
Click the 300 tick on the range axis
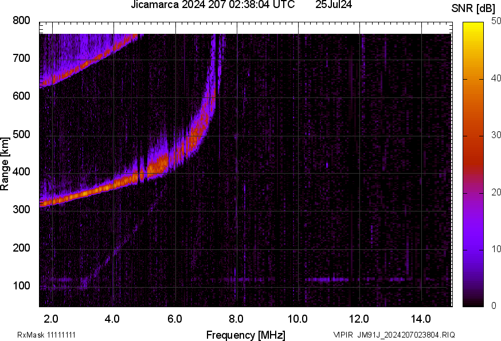click(x=21, y=210)
